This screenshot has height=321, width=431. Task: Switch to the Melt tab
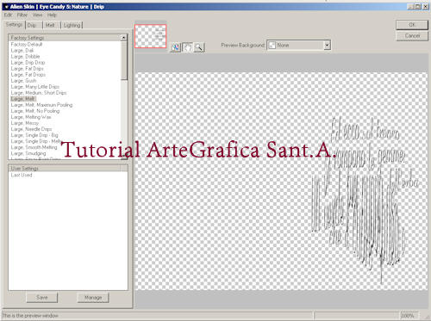click(x=52, y=25)
